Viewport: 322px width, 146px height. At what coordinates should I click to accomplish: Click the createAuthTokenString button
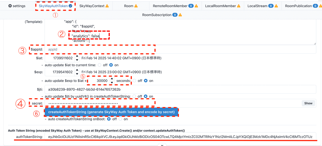click(x=111, y=112)
